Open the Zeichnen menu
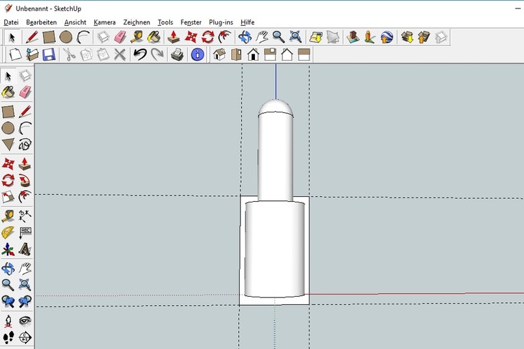This screenshot has height=349, width=524. 136,22
